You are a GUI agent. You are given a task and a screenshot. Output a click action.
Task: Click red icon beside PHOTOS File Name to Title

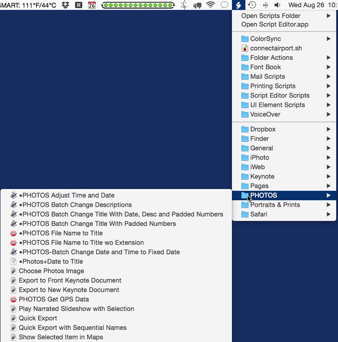pyautogui.click(x=13, y=233)
